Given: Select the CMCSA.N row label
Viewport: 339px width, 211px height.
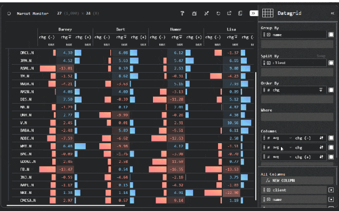Looking at the screenshot, I should click(28, 200).
